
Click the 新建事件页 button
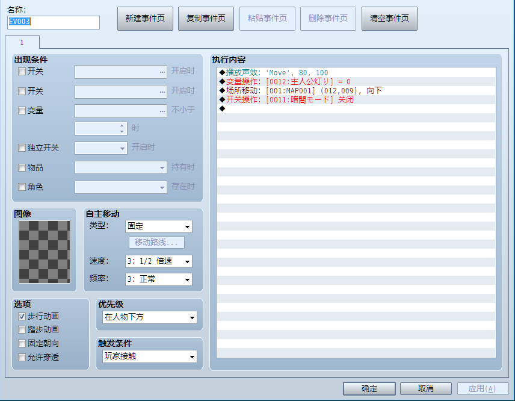coord(145,19)
